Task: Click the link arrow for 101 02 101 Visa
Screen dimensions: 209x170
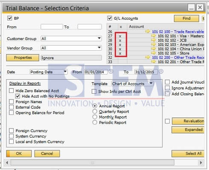Action: pyautogui.click(x=153, y=36)
